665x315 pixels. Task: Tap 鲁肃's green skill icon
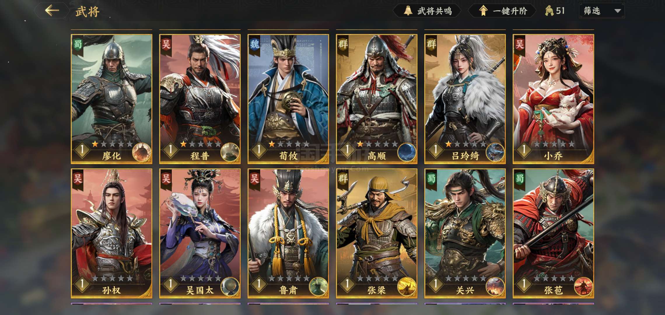pyautogui.click(x=318, y=287)
